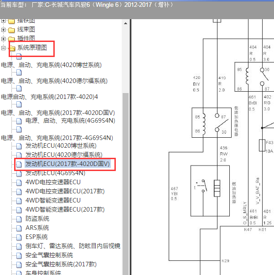
Task: Click the 燃油加热器 component in diagram
Action: click(210, 191)
